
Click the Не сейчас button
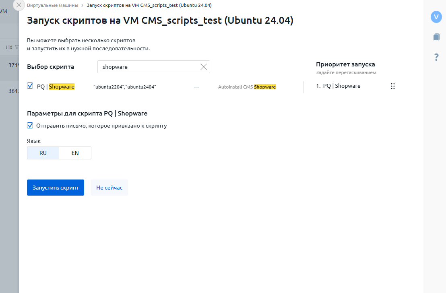coord(109,188)
